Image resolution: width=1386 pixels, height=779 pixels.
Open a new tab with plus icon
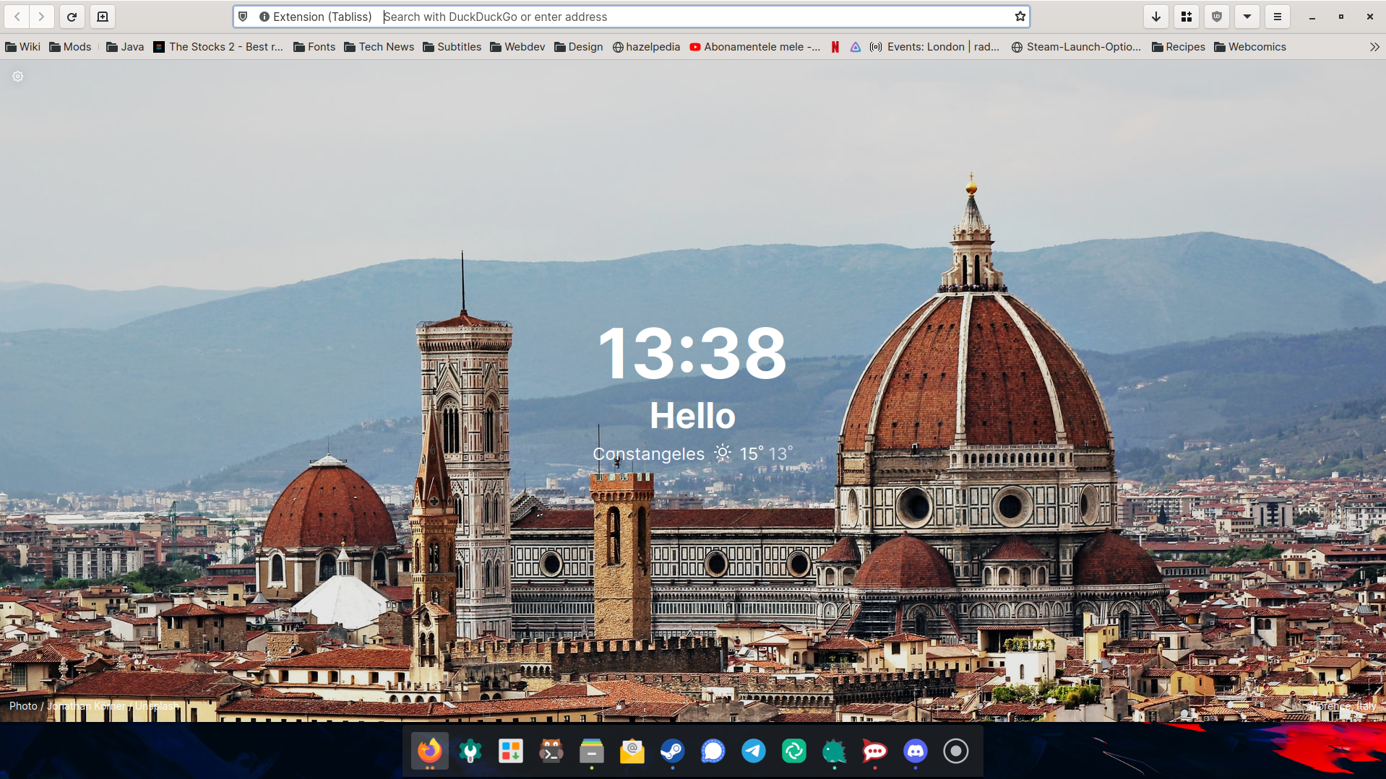103,17
